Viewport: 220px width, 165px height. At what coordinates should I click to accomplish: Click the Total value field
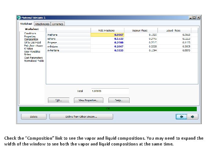click(110, 91)
